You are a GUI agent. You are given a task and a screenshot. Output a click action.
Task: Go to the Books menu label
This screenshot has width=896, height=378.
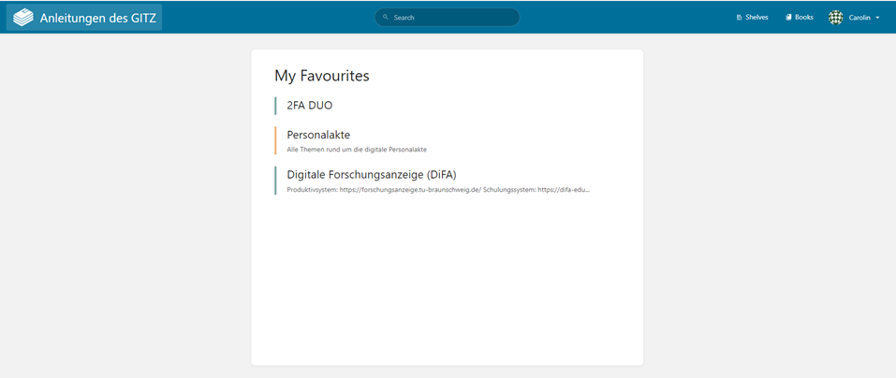point(803,17)
